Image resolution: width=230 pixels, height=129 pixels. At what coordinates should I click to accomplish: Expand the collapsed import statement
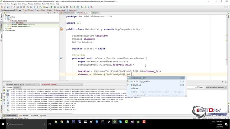pos(78,23)
